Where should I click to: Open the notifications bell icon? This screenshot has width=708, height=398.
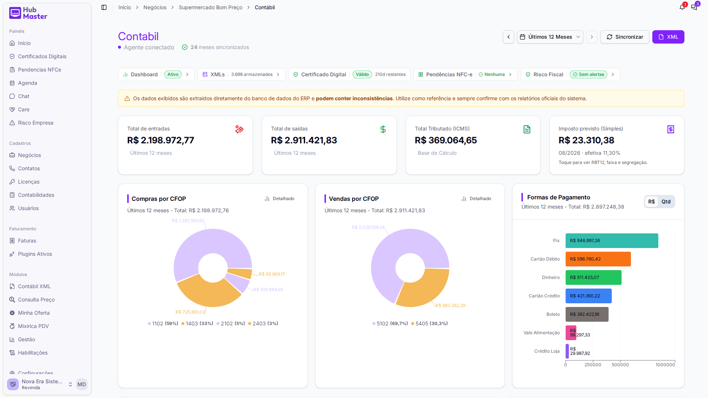tap(682, 7)
